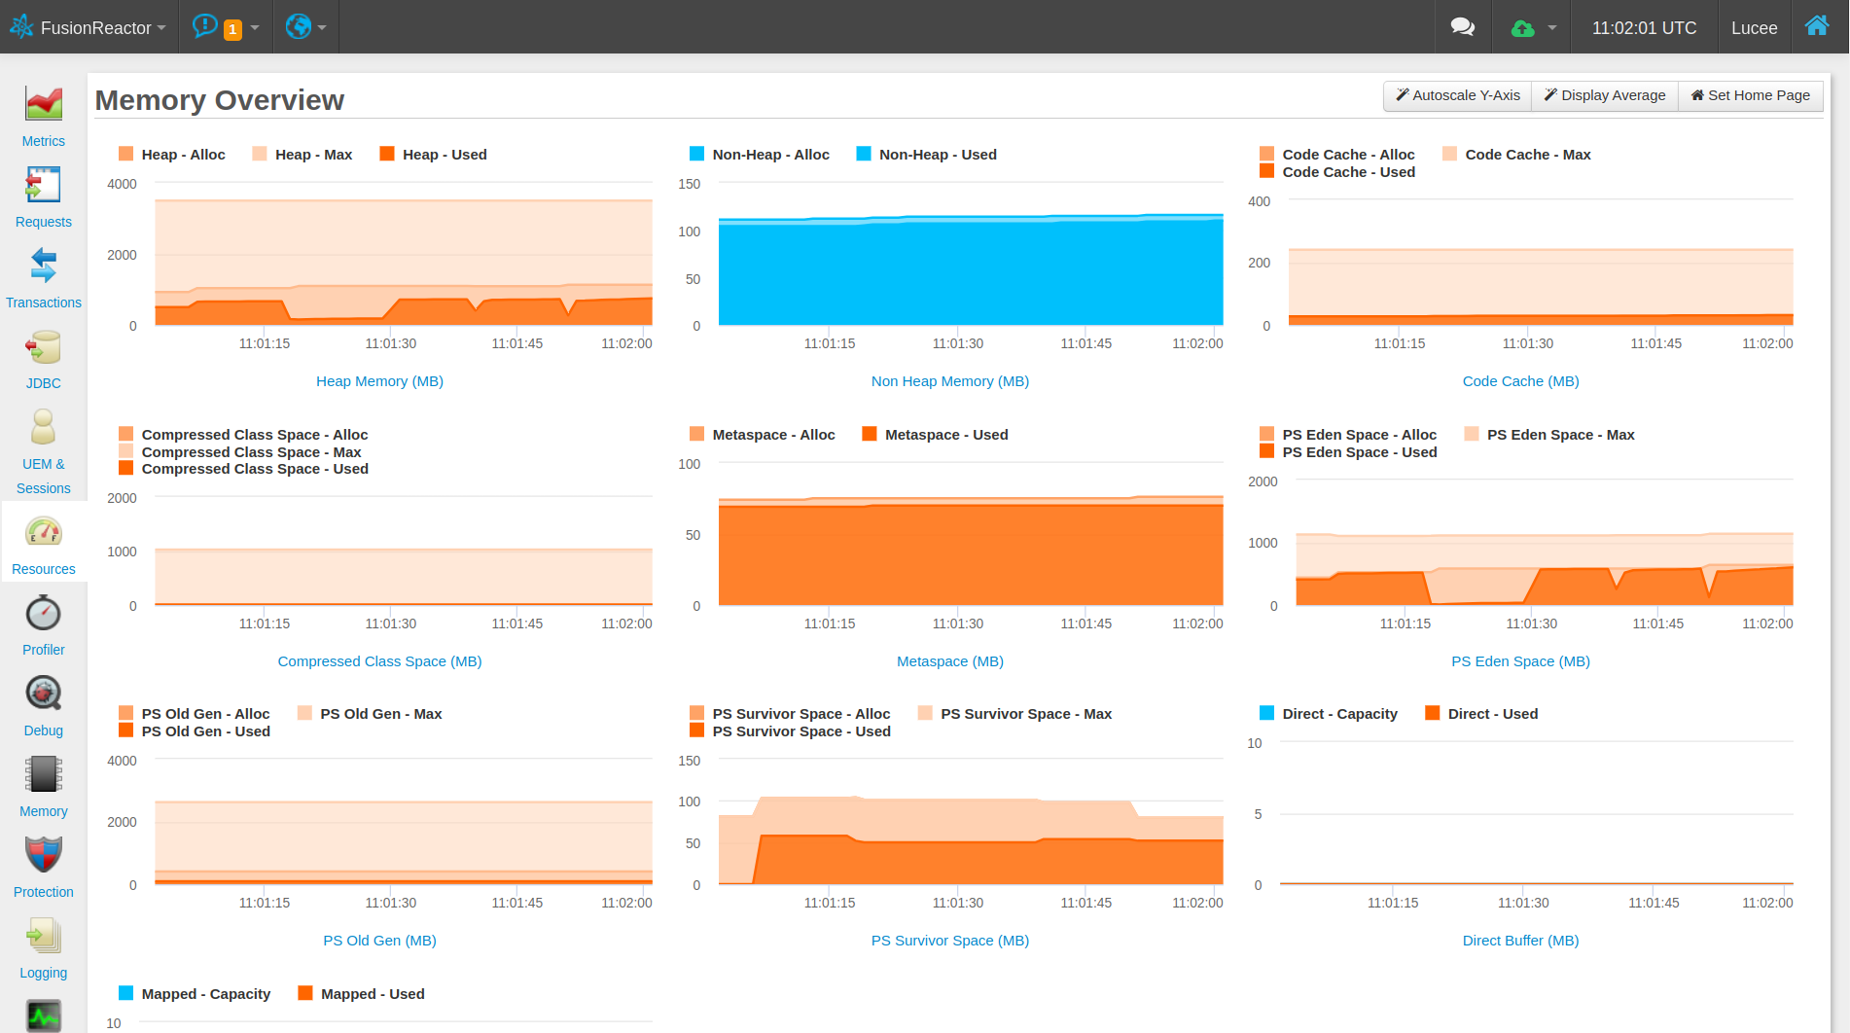This screenshot has height=1033, width=1850.
Task: Open the chat conversations icon
Action: 1462,27
